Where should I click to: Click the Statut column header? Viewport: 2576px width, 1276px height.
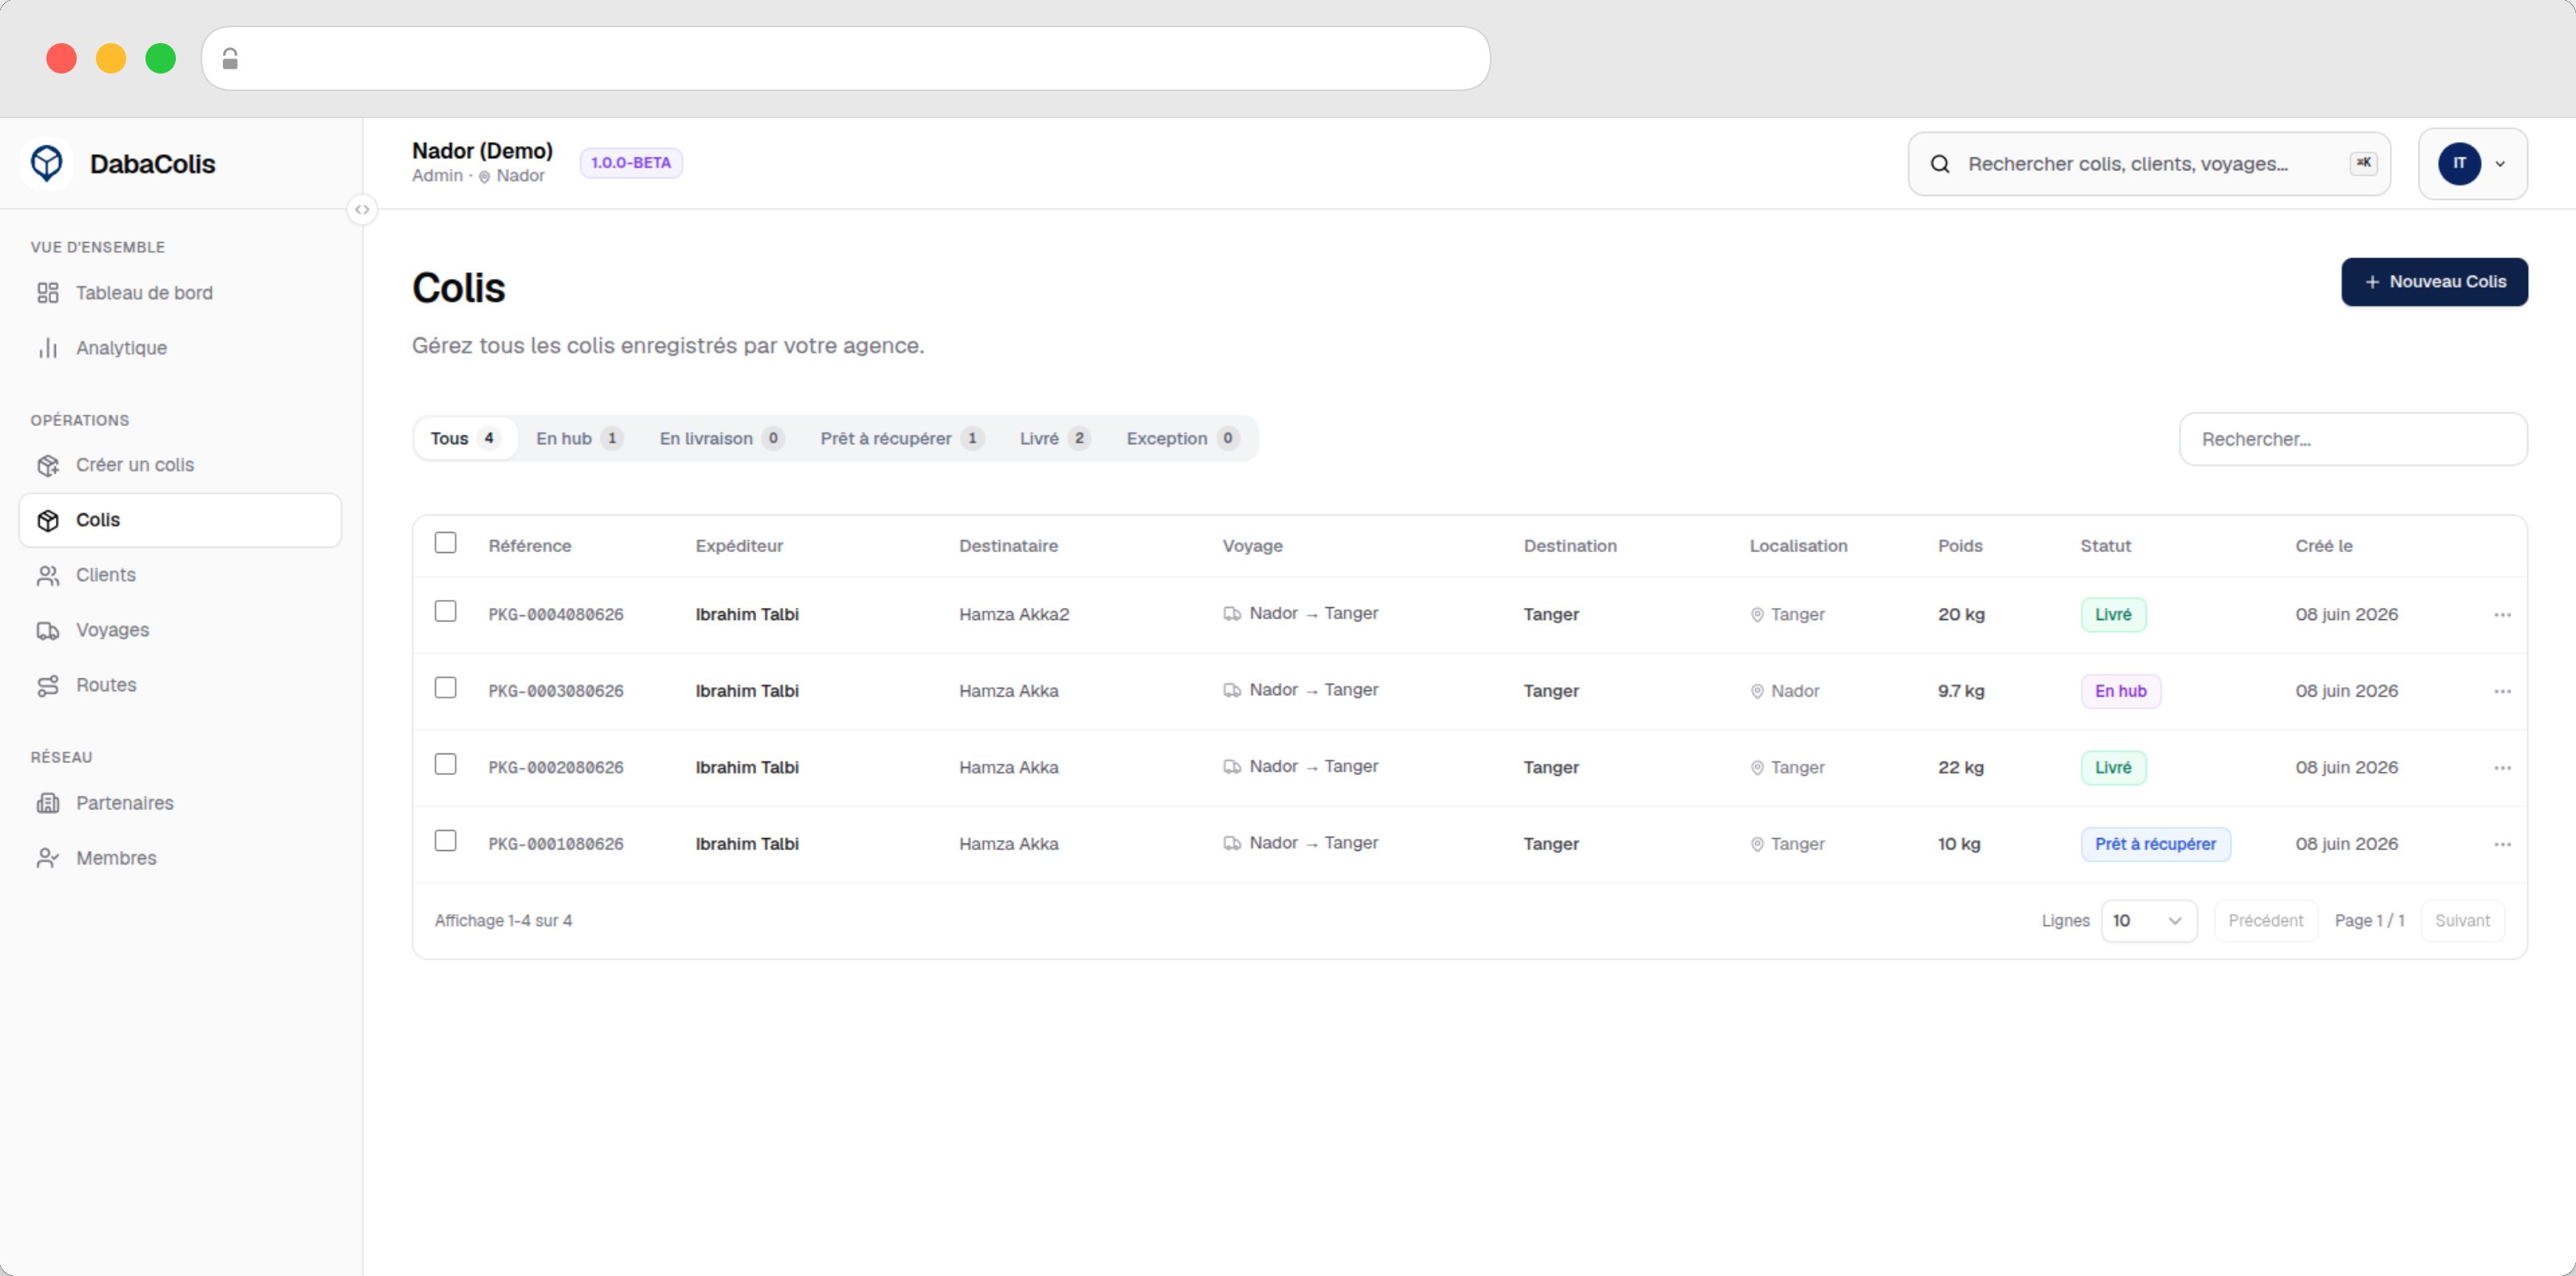[x=2105, y=546]
